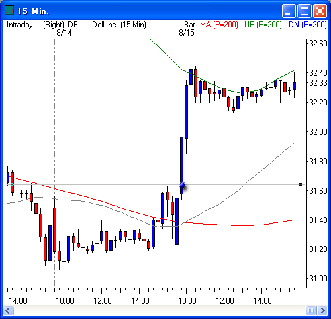Image resolution: width=331 pixels, height=319 pixels.
Task: Minimize the 15 Min. chart window
Action: [289, 11]
